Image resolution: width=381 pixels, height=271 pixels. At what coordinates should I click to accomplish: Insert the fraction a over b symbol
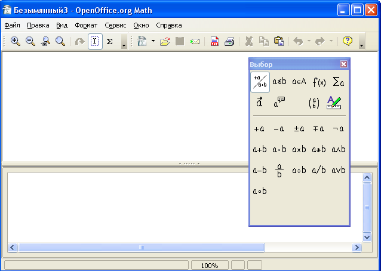(x=279, y=171)
